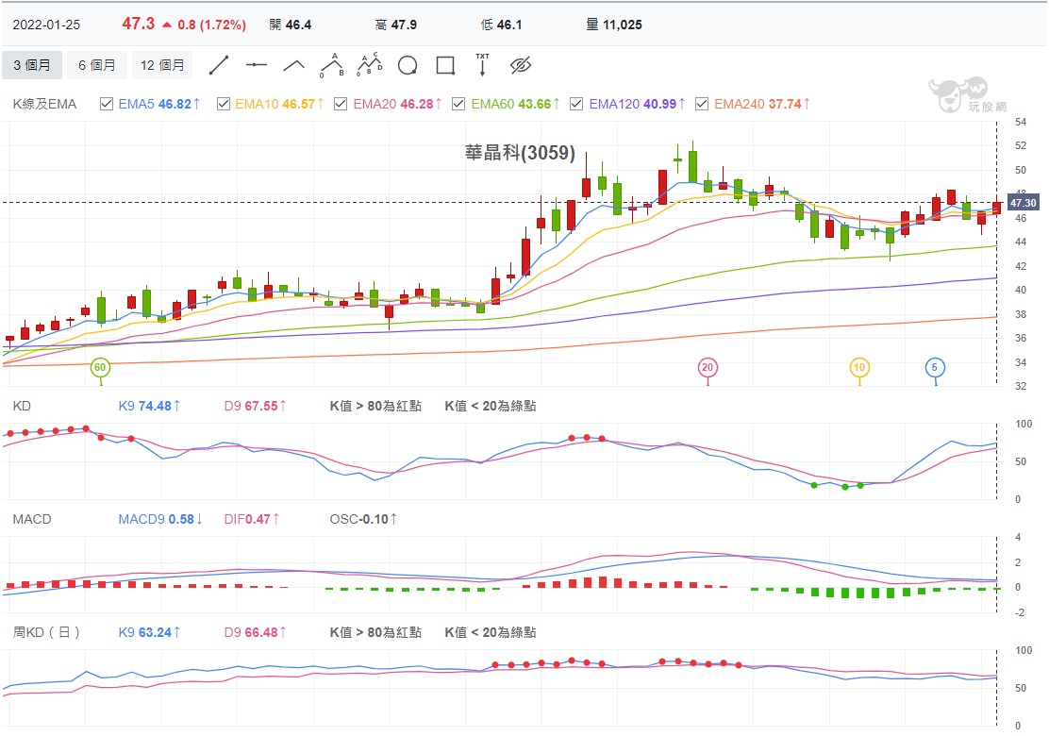Screen dimensions: 1049x736
Task: Select the trend line drawing tool
Action: click(219, 65)
